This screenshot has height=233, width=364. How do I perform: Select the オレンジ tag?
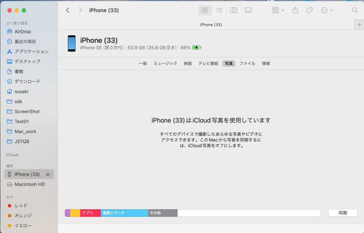(x=29, y=216)
